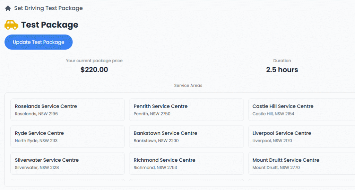
Task: Select the Mount Druitt Service Centre card
Action: coord(301,163)
